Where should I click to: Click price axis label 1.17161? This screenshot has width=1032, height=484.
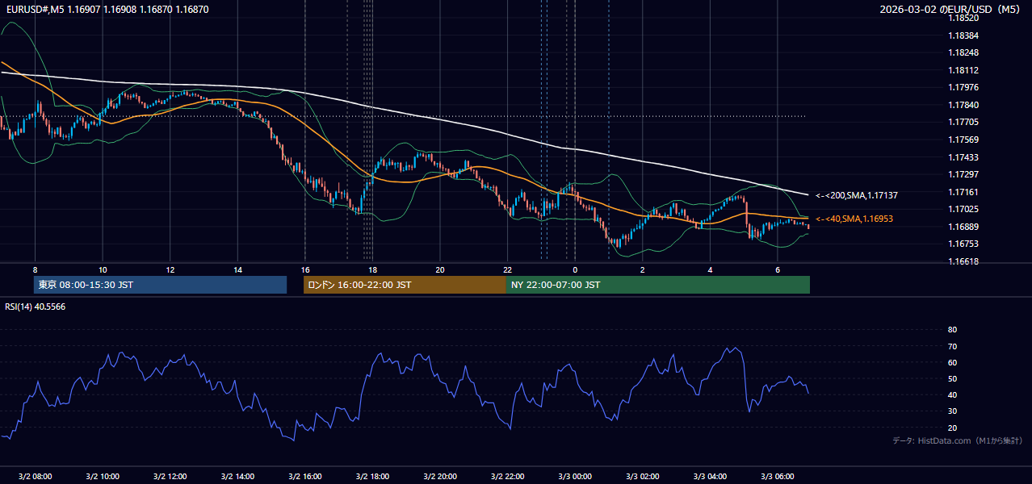963,192
